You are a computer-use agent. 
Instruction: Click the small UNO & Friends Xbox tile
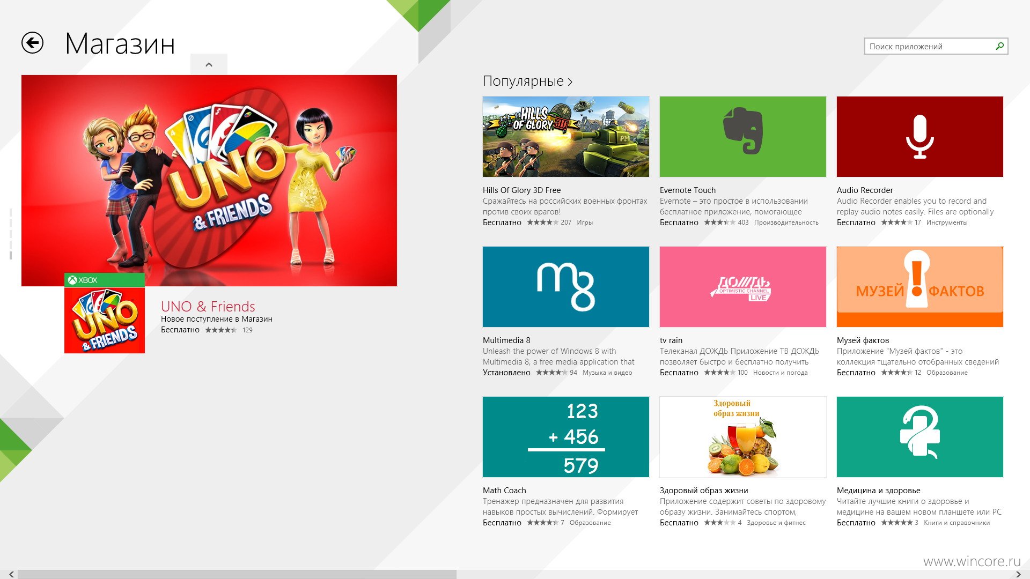tap(105, 313)
